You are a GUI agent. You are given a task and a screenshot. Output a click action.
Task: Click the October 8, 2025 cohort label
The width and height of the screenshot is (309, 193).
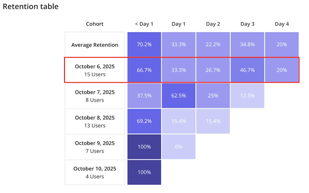pyautogui.click(x=95, y=121)
